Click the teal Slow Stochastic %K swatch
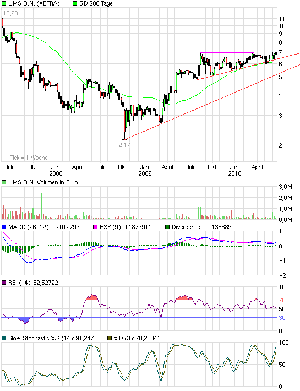The image size is (300, 391). (x=4, y=338)
